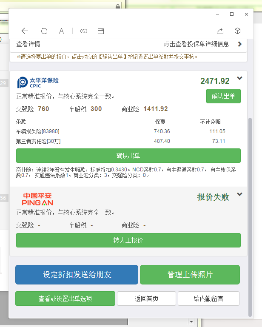The width and height of the screenshot is (262, 327).
Task: Click the font size 'A' icon
Action: [x=62, y=31]
